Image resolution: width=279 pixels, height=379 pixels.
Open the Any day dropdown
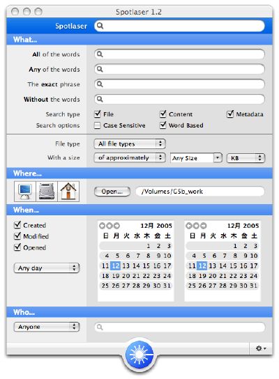[x=47, y=268]
